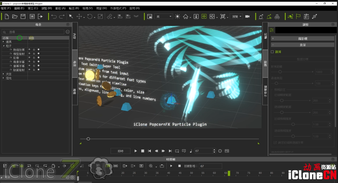This screenshot has height=183, width=338.
Task: Open the 說明 (H) menu
Action: tap(134, 8)
